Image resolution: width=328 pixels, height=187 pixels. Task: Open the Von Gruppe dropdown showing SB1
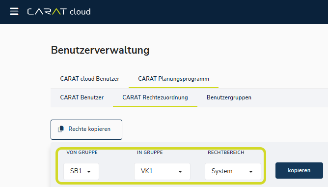[x=81, y=171]
